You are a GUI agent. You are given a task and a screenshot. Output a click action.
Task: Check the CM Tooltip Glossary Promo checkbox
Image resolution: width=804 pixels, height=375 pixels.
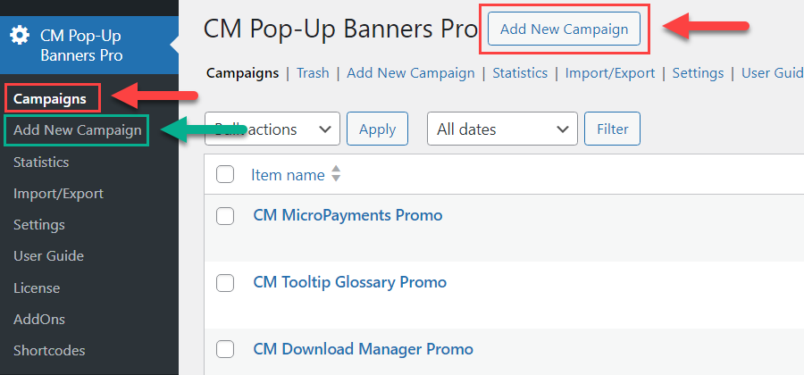coord(225,283)
